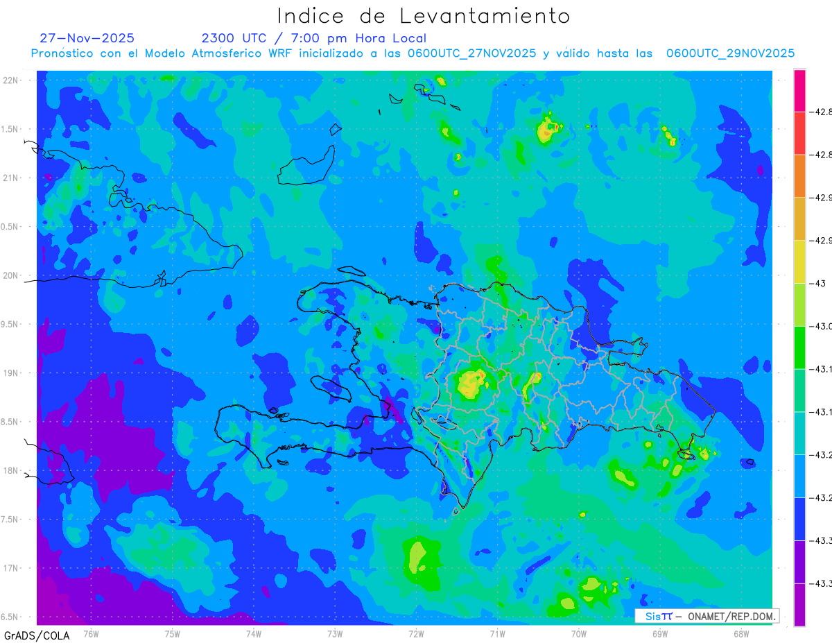Pick the bright green legend swatch
Screen dimensions: 832x643
799,348
